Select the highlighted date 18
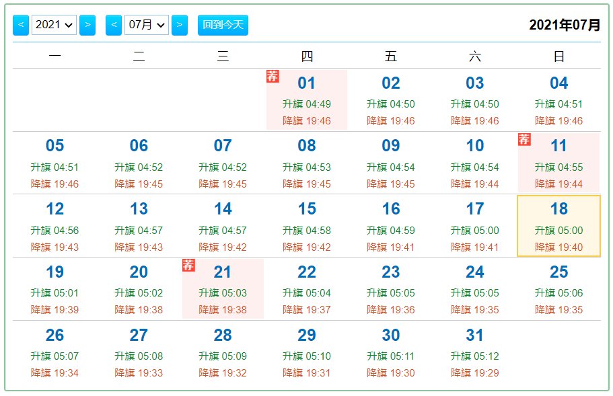 (558, 226)
